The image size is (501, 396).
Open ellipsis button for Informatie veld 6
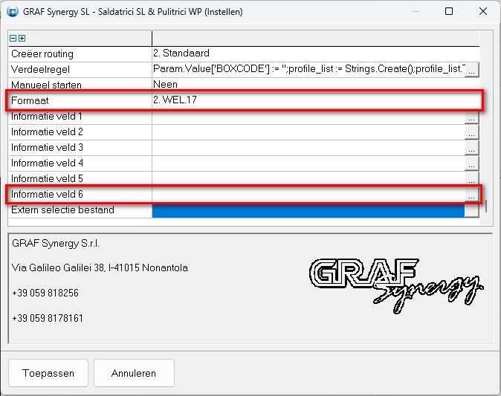(471, 195)
